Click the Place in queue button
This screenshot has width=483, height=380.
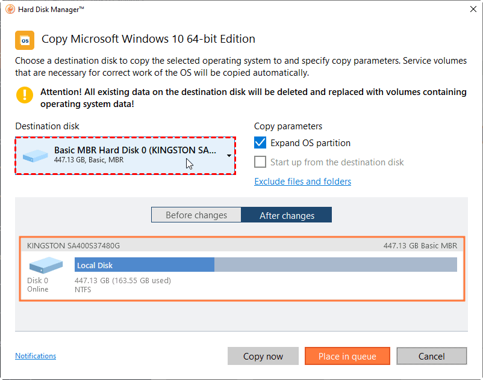[347, 356]
